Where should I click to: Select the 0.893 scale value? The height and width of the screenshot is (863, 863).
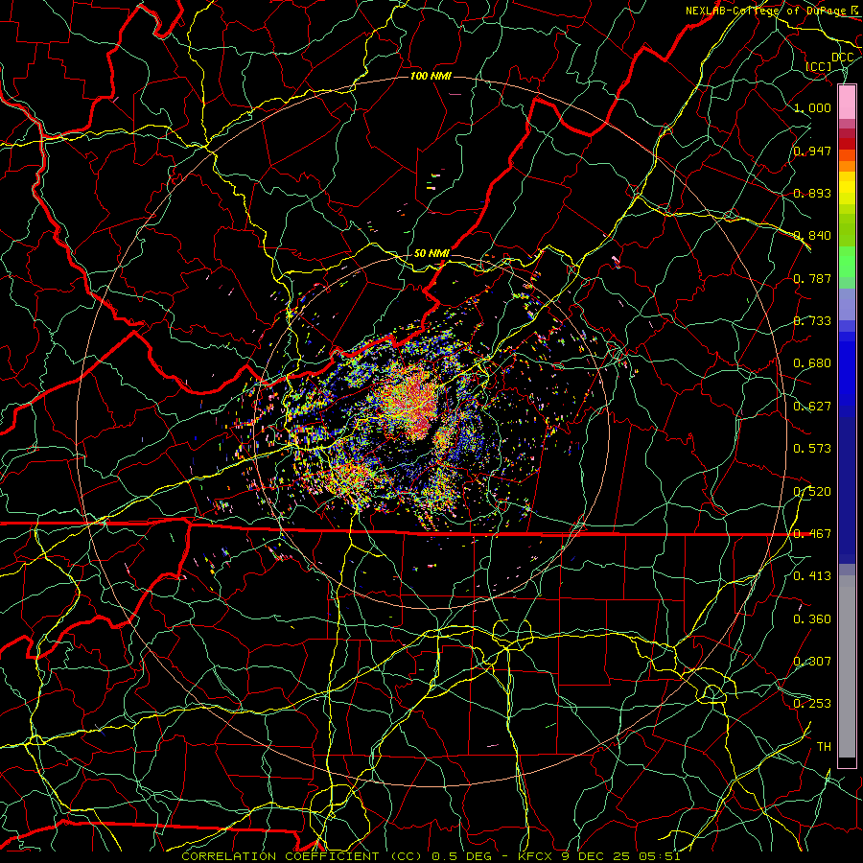coord(812,193)
